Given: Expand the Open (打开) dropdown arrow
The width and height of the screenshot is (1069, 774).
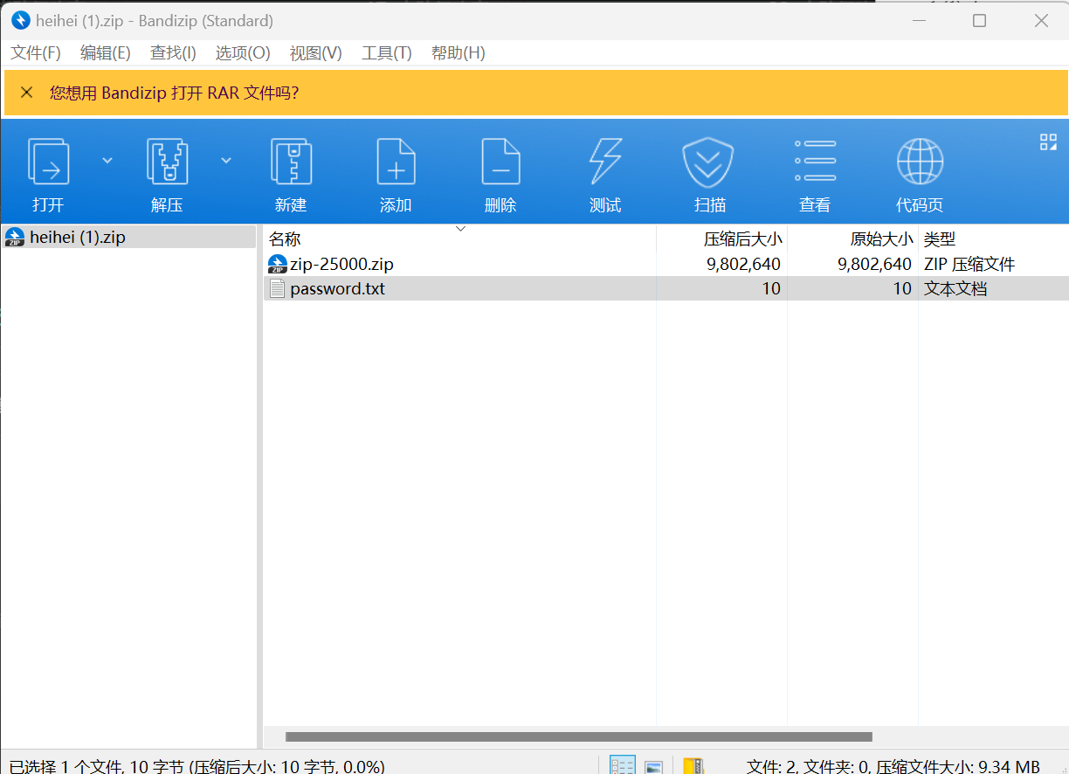Looking at the screenshot, I should tap(107, 160).
